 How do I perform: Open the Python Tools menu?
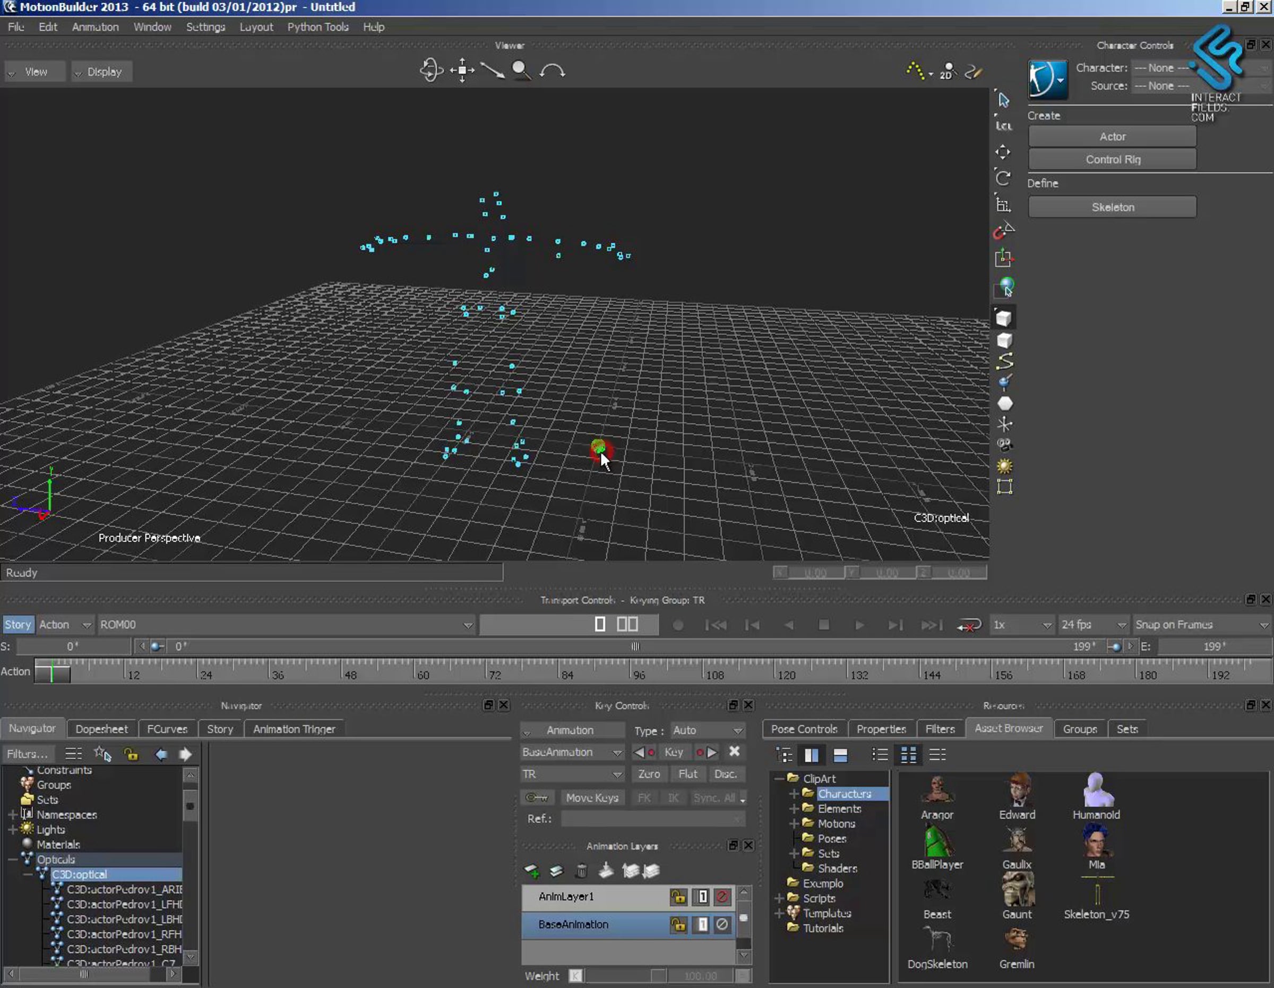[x=317, y=27]
